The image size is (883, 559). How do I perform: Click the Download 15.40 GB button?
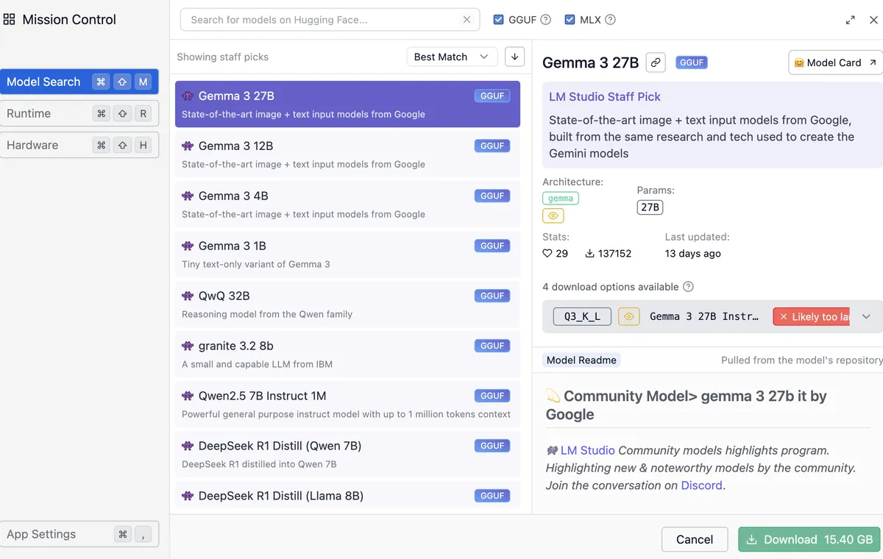(809, 539)
